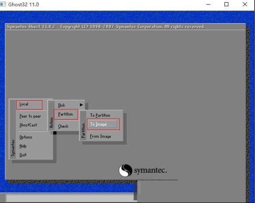Click the vertical Symantec menu label
The width and height of the screenshot is (255, 203).
point(13,147)
